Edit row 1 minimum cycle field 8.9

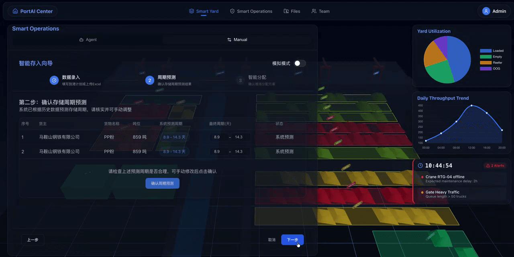[x=217, y=137]
